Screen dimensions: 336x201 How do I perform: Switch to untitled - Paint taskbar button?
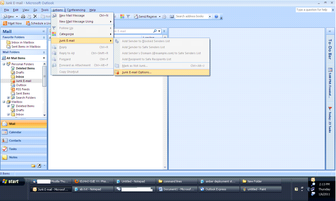tap(261, 189)
